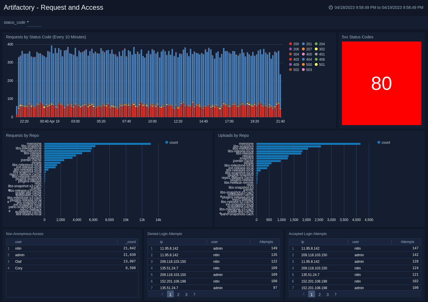Image resolution: width=428 pixels, height=302 pixels.
Task: Click the clock icon beside the time range
Action: pos(331,7)
